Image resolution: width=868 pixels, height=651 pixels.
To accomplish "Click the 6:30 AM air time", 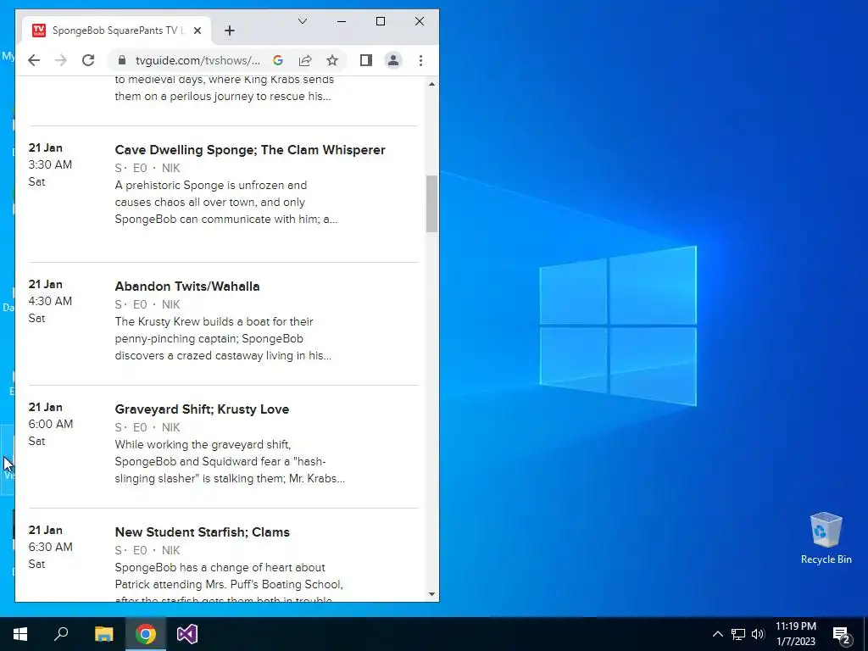I will click(x=50, y=547).
